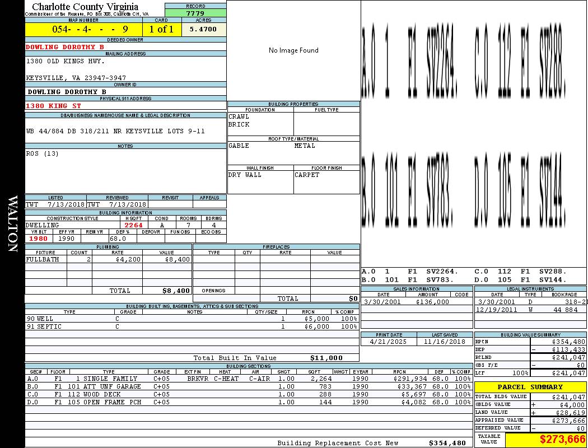
Task: Click effective year 1990 in building information
Action: coord(67,239)
